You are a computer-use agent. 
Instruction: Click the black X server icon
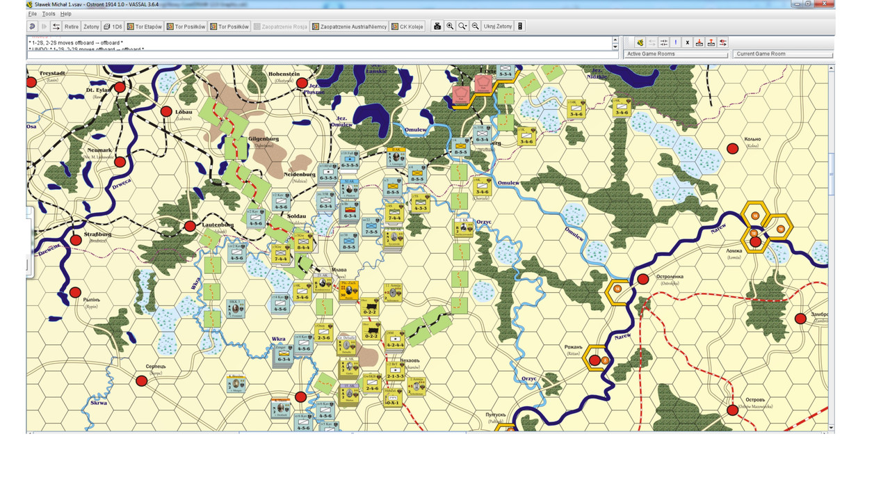pyautogui.click(x=687, y=42)
